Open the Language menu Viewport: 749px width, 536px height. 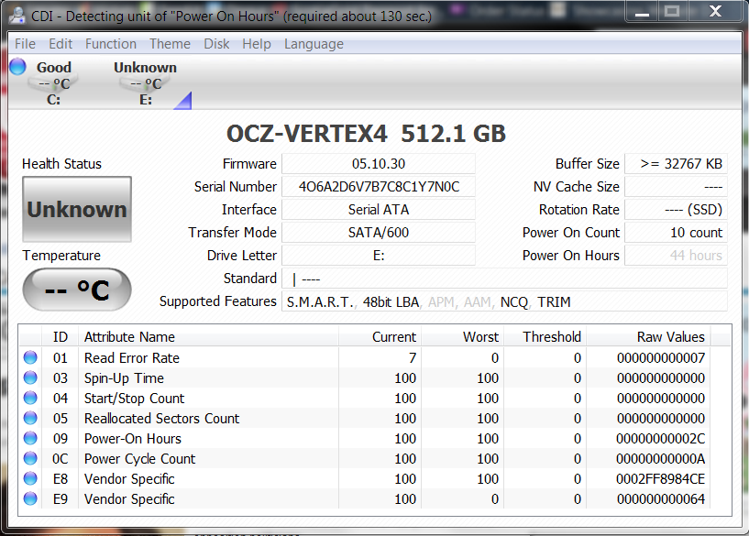pos(314,44)
